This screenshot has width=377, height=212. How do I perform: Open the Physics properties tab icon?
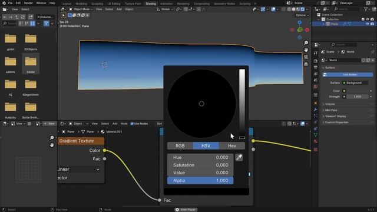point(316,122)
